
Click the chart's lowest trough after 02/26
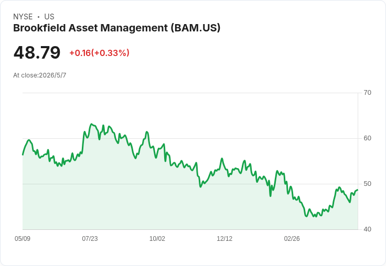pyautogui.click(x=314, y=217)
